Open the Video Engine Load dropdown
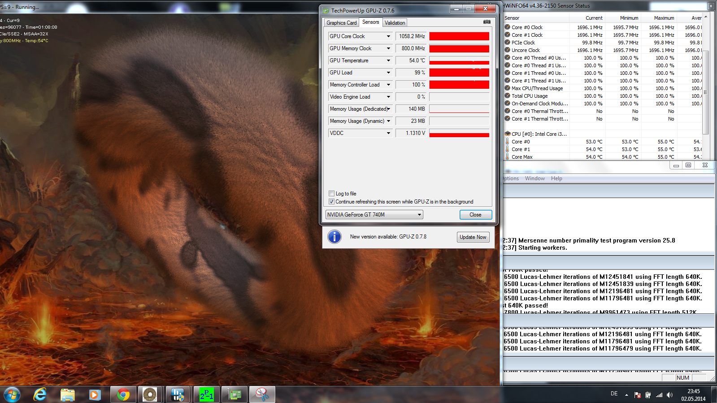 pos(388,97)
